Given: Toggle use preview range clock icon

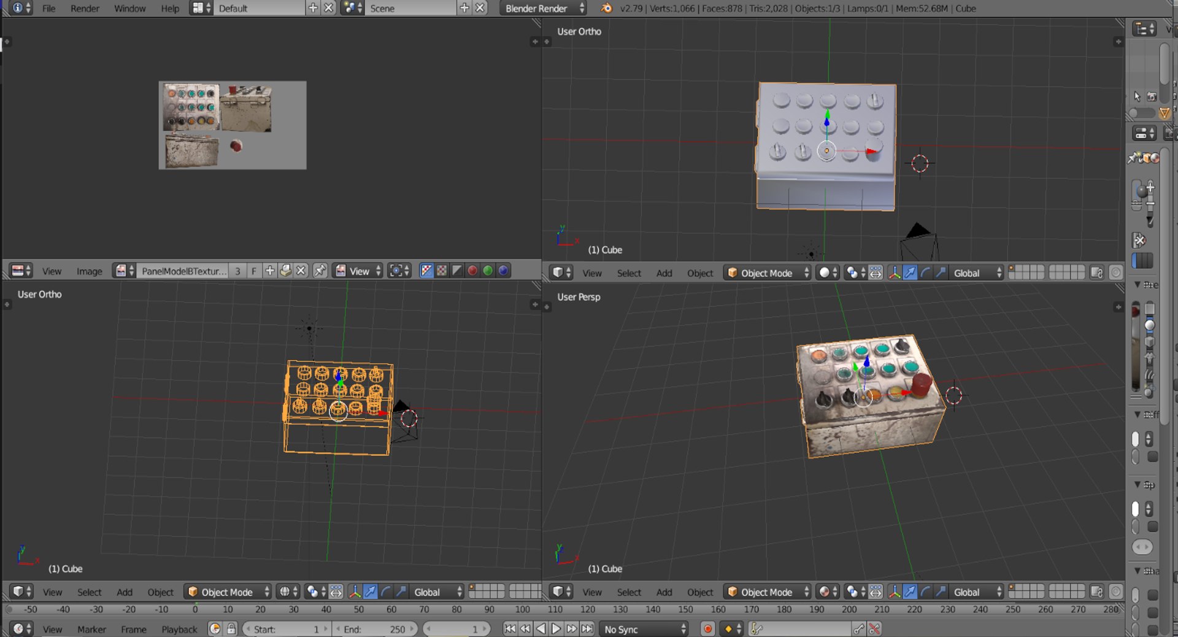Looking at the screenshot, I should (215, 629).
